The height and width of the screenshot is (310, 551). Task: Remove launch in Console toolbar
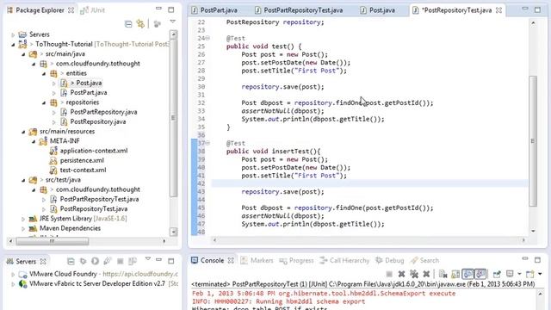pyautogui.click(x=401, y=274)
